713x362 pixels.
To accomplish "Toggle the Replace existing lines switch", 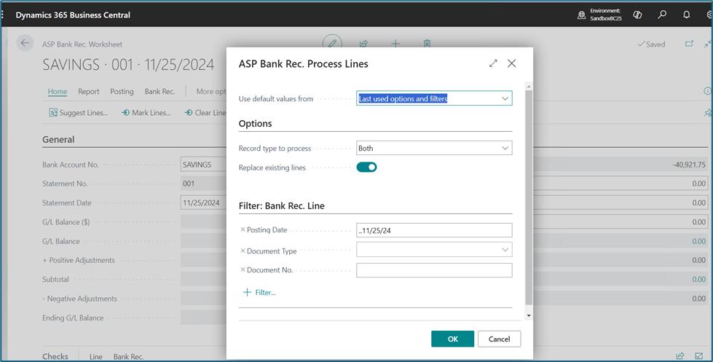I will click(x=366, y=168).
